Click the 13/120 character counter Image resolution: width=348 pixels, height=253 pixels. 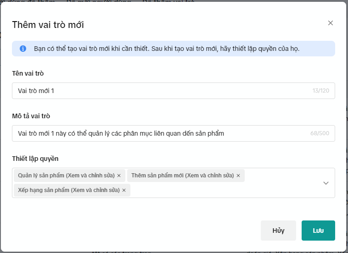point(321,91)
